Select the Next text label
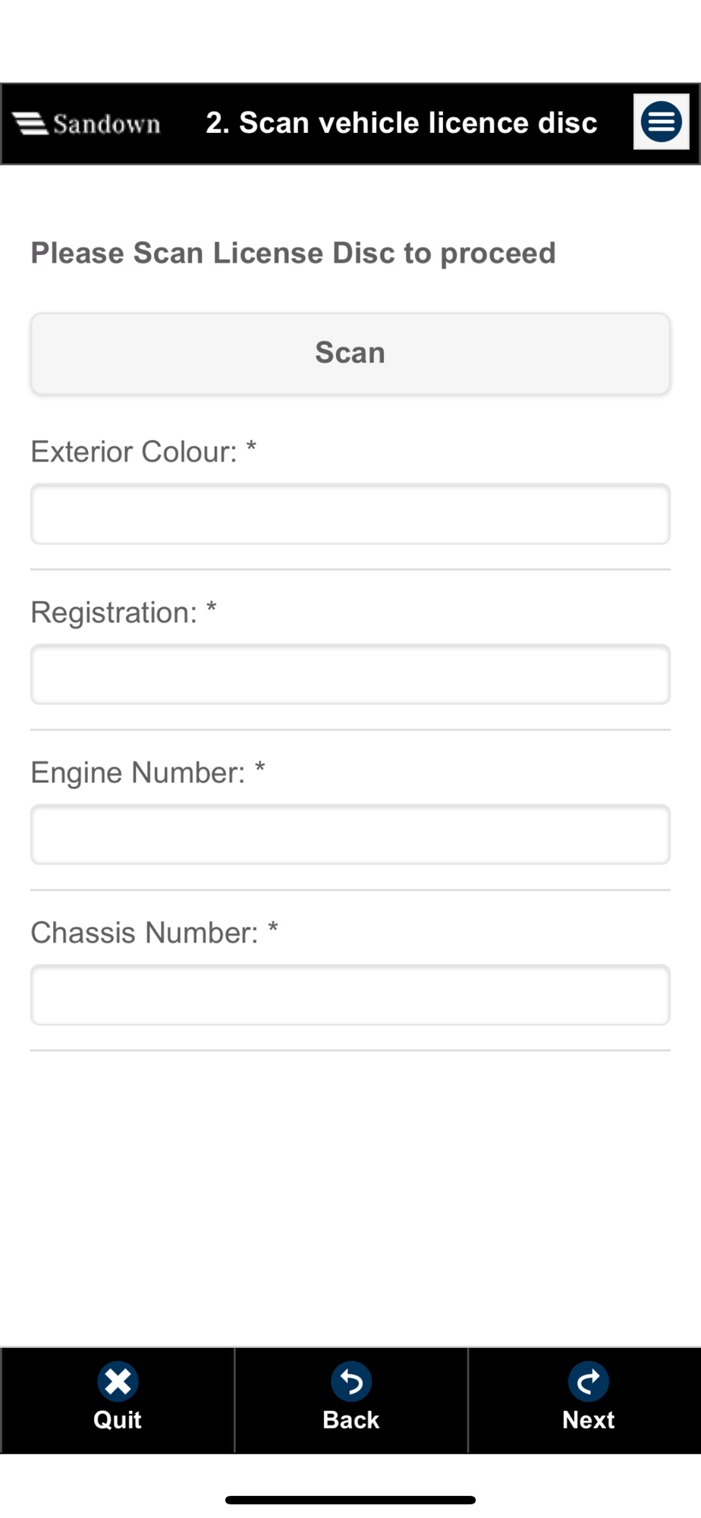Viewport: 701px width, 1518px height. (x=589, y=1420)
